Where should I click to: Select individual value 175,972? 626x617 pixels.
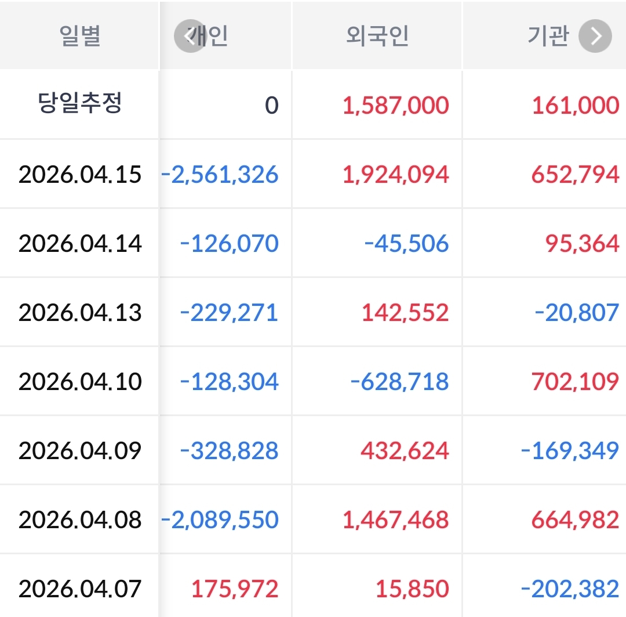235,589
